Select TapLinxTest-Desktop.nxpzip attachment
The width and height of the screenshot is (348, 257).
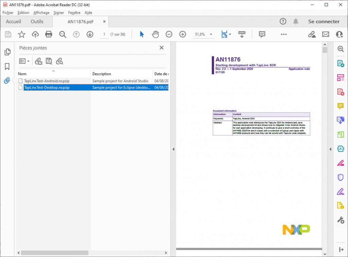[47, 88]
